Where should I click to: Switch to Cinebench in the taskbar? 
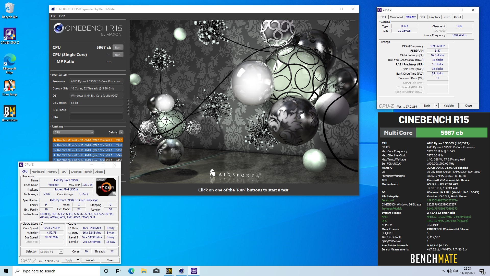click(x=181, y=271)
